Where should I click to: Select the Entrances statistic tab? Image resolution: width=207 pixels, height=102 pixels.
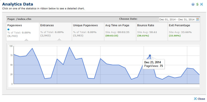(55, 32)
